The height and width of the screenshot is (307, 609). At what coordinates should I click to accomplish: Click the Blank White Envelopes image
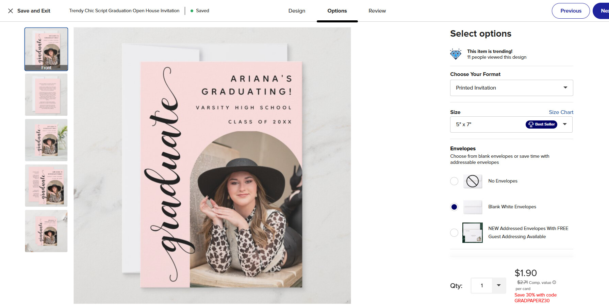[x=473, y=207]
